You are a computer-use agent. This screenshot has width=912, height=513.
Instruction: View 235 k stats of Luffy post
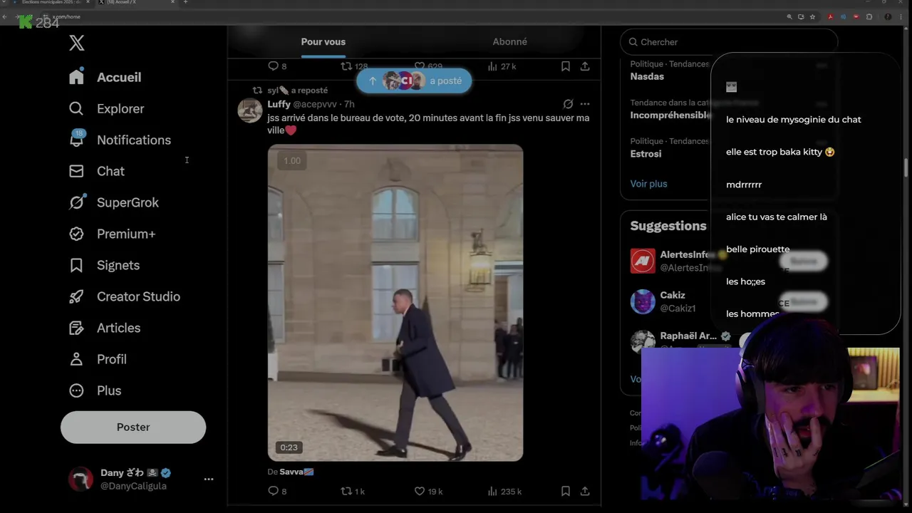(504, 491)
